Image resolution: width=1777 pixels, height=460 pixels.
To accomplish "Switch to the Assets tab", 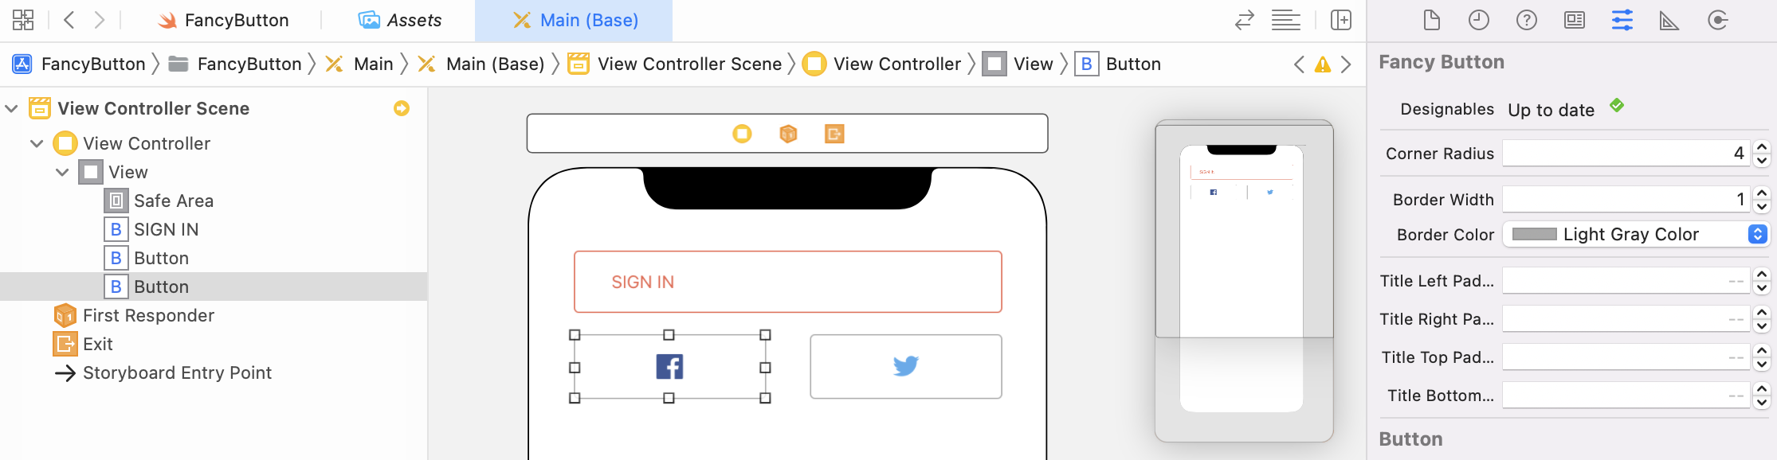I will [400, 20].
